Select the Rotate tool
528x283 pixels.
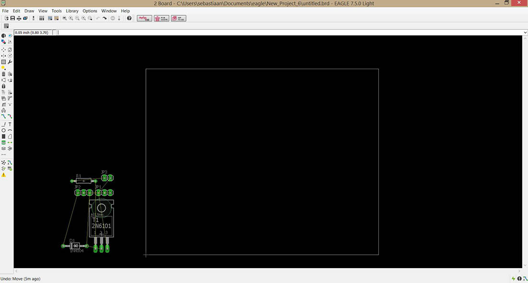(x=10, y=56)
